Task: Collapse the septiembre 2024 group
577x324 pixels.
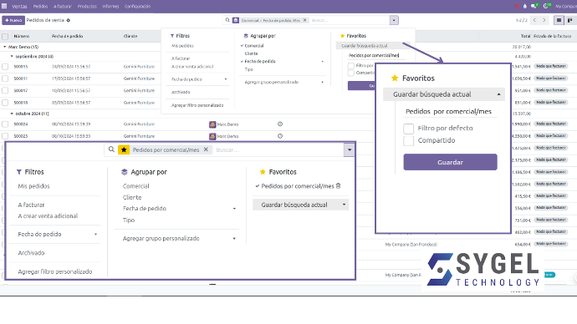Action: click(x=12, y=56)
